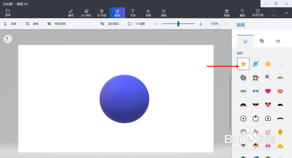Click the greyed 重做 redo button
292x158 pixels.
273,13
